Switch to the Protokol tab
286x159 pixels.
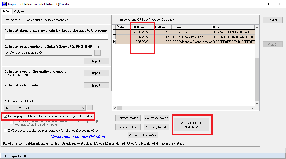click(x=19, y=12)
